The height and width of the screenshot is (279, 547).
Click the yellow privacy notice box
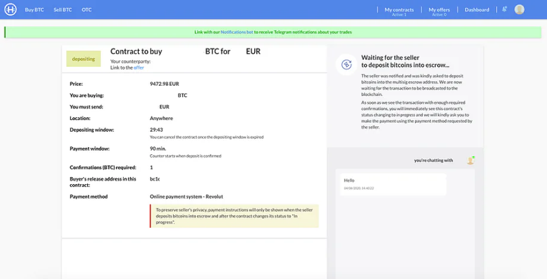tap(234, 216)
